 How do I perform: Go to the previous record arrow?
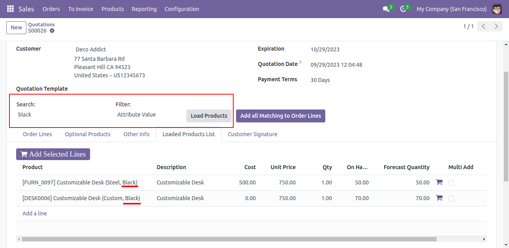(x=483, y=26)
